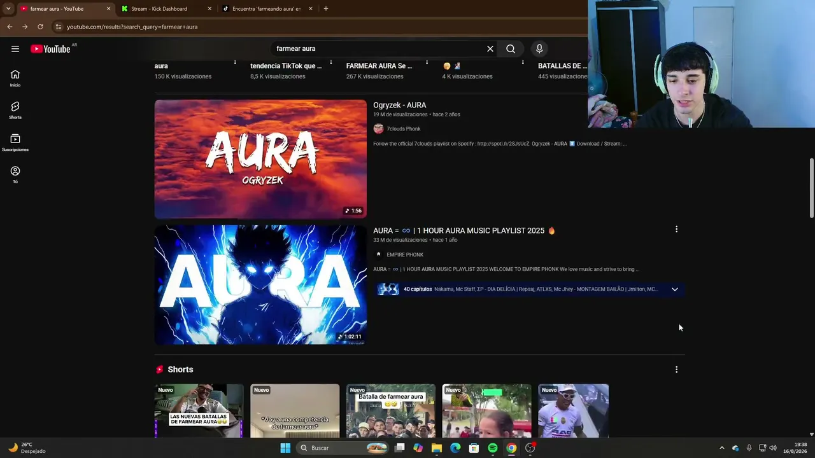Click the Windows taskbar Buscar search box
Viewport: 815px width, 458px height.
343,448
